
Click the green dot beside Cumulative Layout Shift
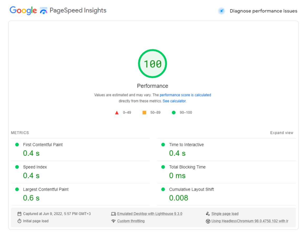[163, 189]
